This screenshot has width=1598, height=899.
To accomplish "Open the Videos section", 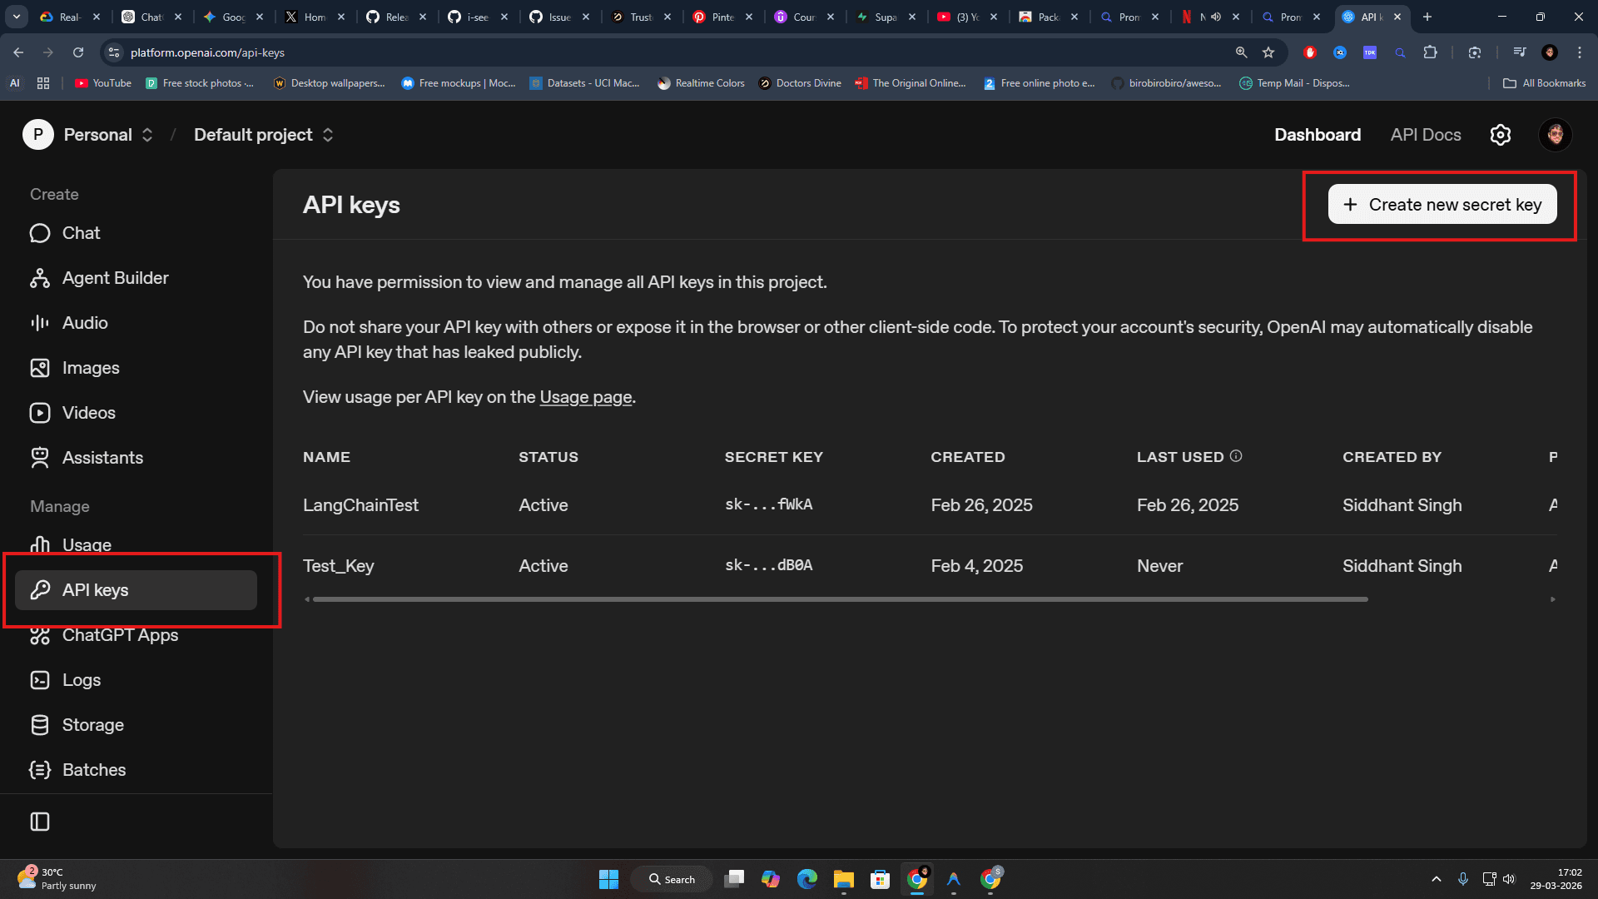I will tap(88, 412).
